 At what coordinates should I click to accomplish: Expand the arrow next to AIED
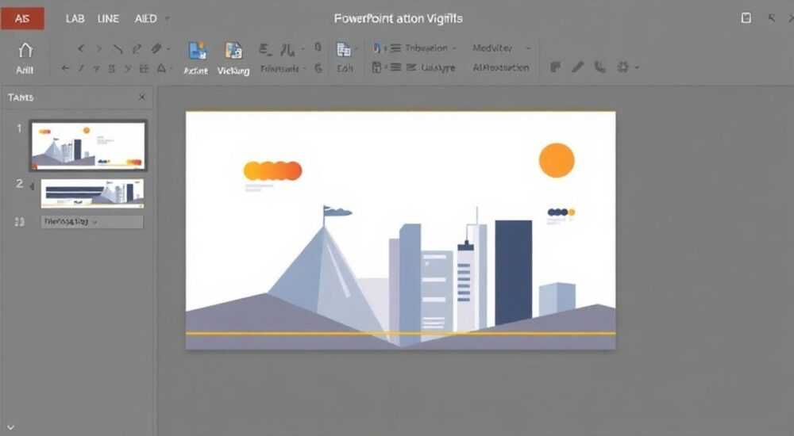click(167, 19)
